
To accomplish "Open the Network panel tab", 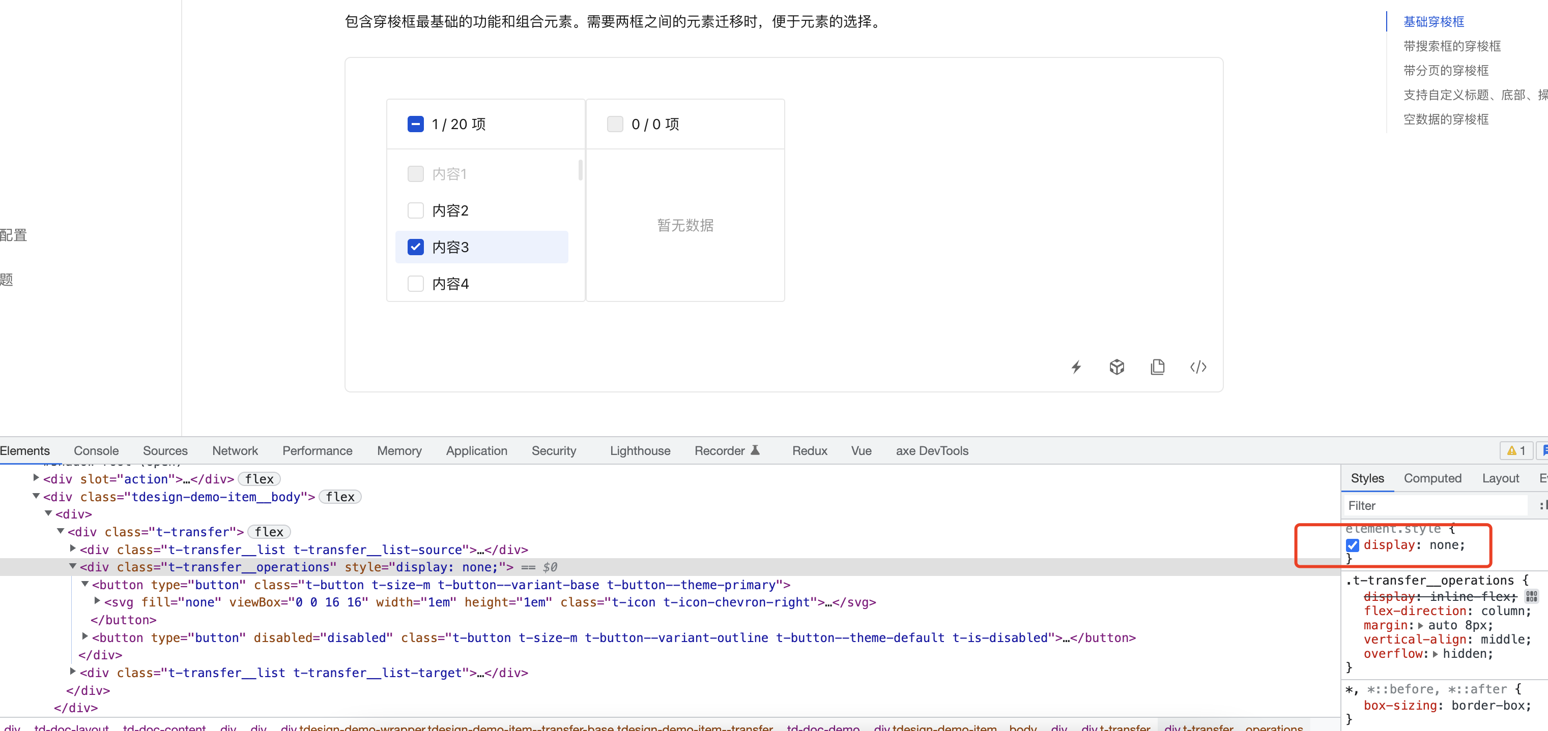I will [x=235, y=450].
